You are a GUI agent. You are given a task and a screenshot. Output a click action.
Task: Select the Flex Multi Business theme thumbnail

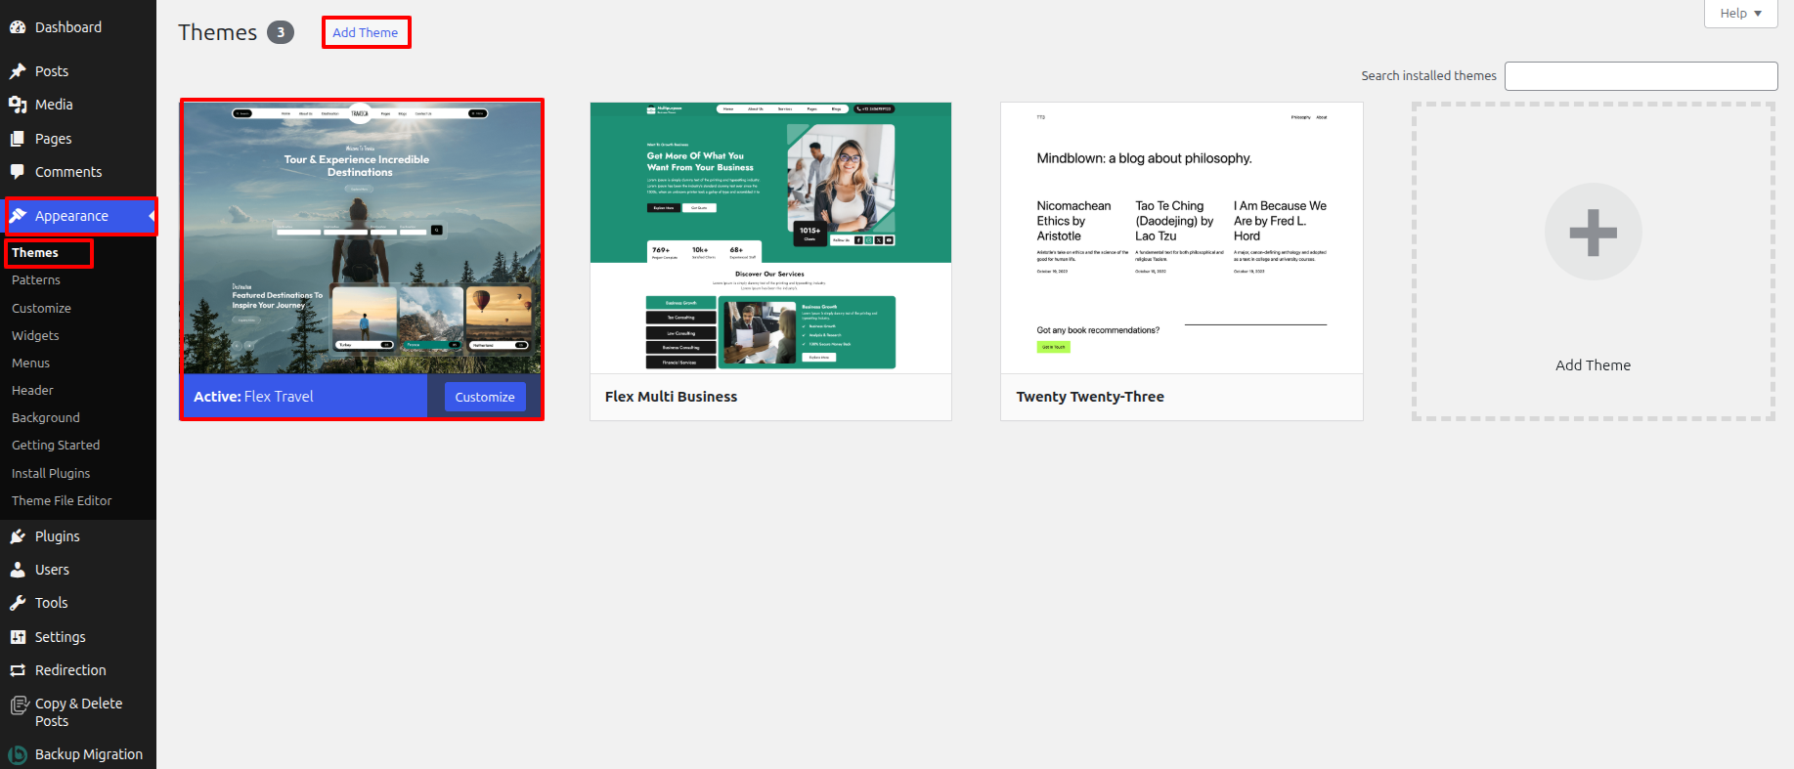coord(770,237)
